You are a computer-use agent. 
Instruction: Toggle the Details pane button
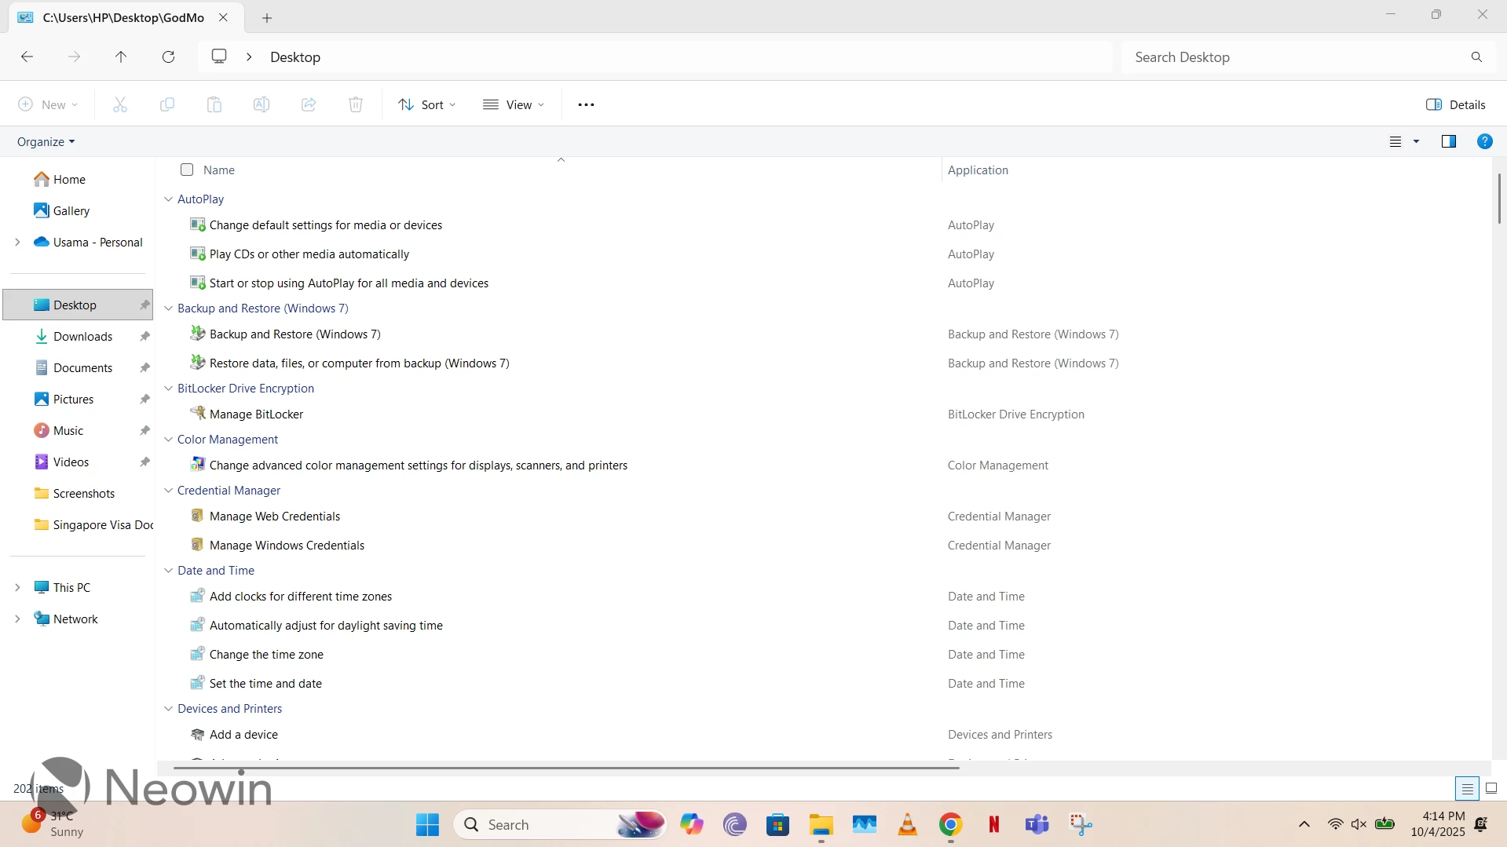(x=1455, y=104)
